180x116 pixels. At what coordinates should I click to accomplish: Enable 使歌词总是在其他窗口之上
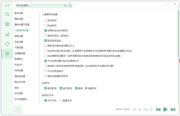[x=46, y=46]
